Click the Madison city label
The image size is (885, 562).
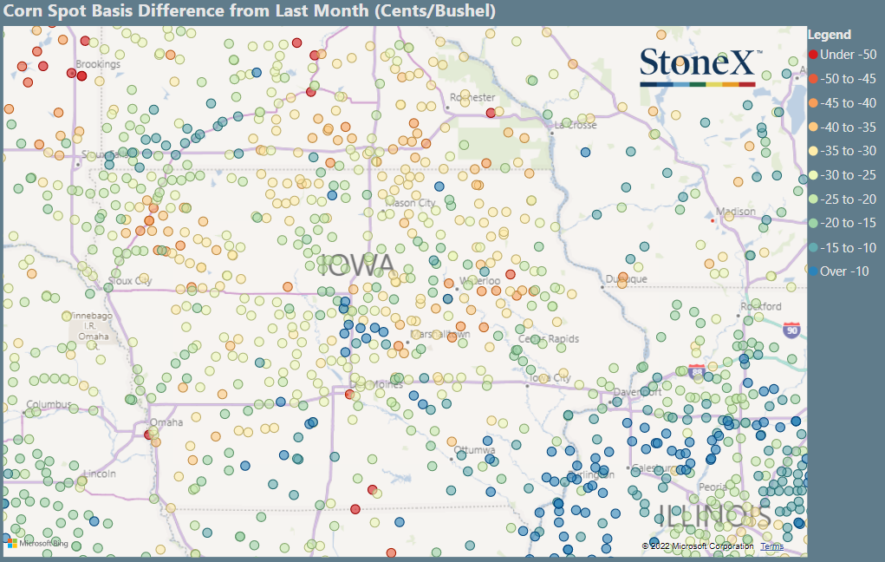pyautogui.click(x=735, y=212)
